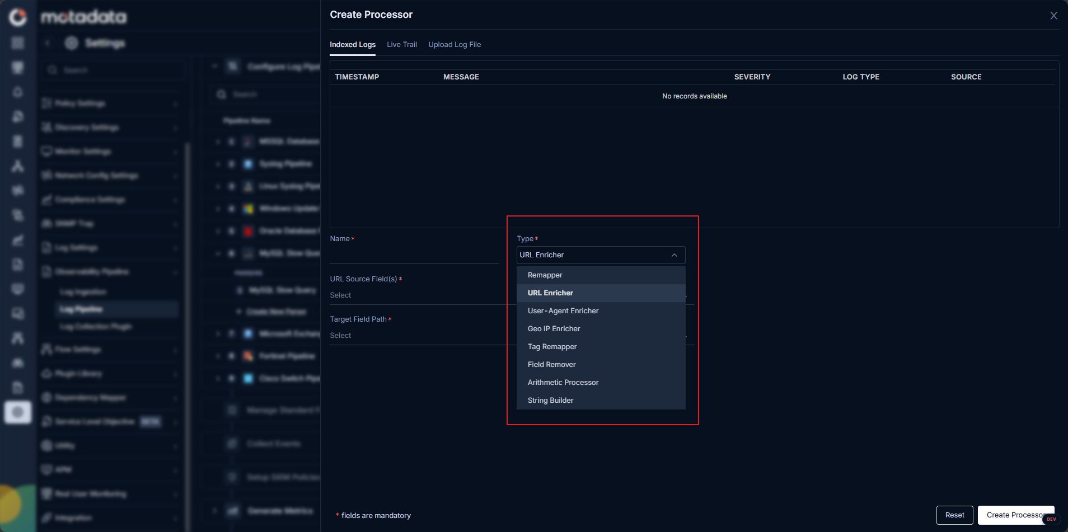
Task: Click the Settings gear icon in header
Action: pyautogui.click(x=71, y=43)
